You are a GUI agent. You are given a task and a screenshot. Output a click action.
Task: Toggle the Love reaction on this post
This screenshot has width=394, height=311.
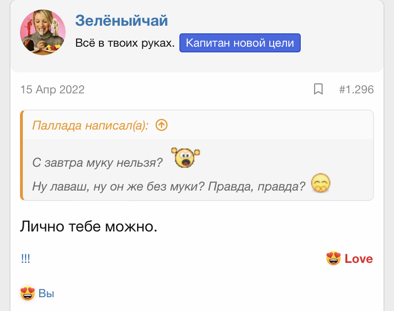pos(358,259)
